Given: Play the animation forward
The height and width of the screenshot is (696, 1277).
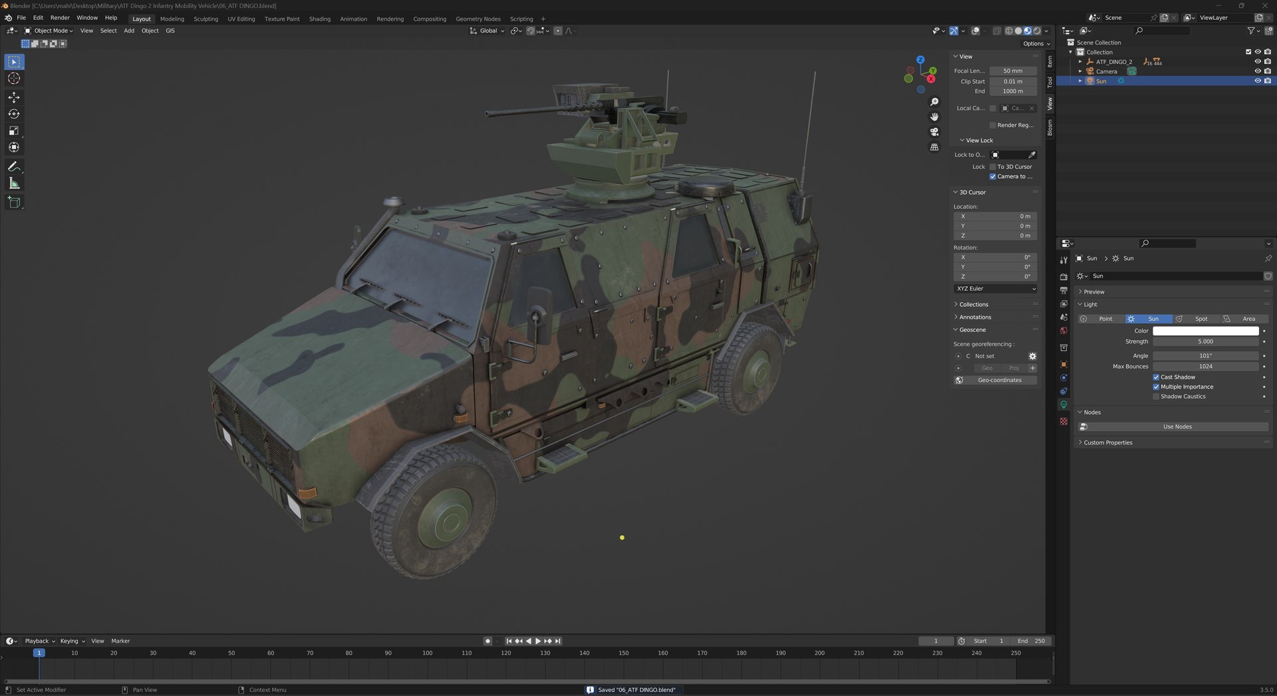Looking at the screenshot, I should pyautogui.click(x=538, y=641).
